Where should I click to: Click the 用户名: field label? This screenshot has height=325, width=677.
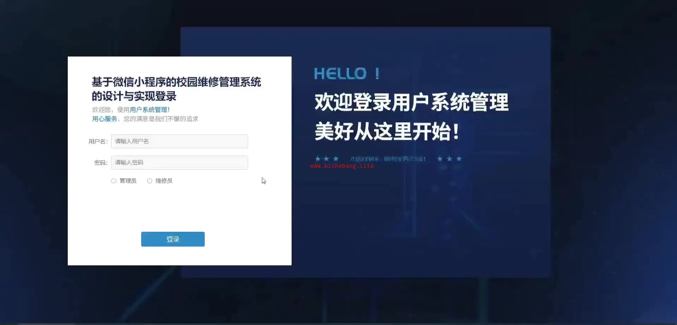[98, 142]
